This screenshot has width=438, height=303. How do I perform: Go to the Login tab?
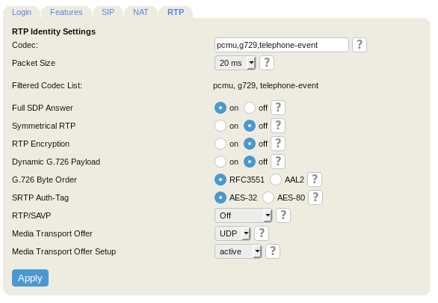click(22, 12)
